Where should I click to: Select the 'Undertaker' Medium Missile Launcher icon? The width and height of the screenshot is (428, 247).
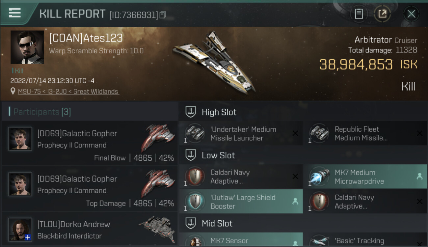click(193, 133)
